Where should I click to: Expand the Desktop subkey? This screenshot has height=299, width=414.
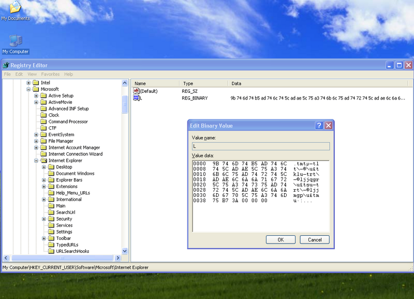coord(44,167)
